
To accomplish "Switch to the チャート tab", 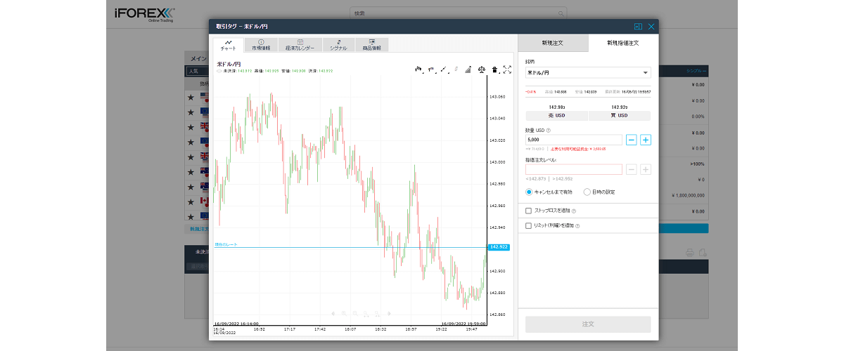I will pos(229,45).
